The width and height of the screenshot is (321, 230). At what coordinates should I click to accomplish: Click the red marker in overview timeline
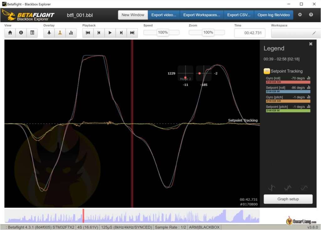(83, 216)
